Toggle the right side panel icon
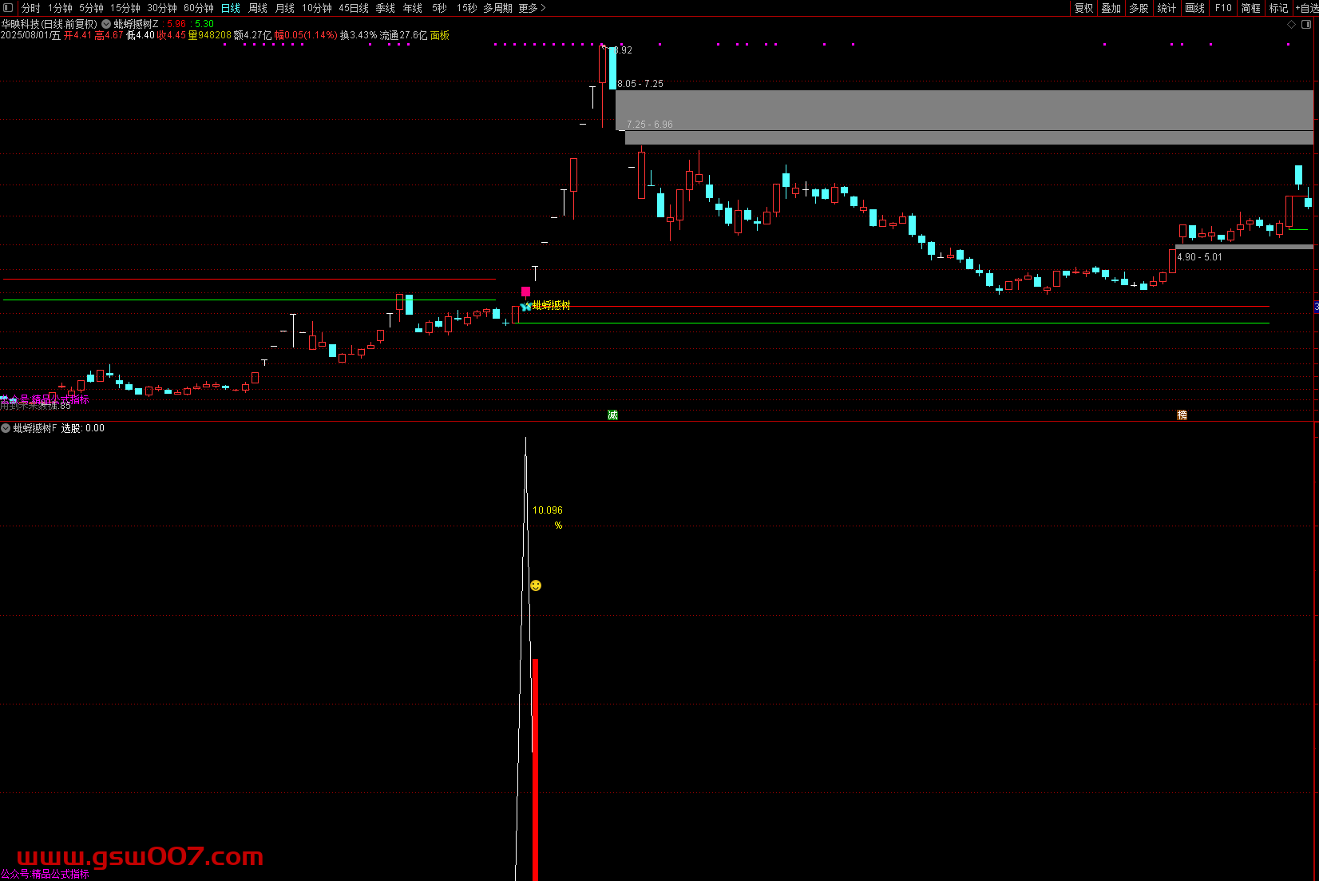 point(1307,25)
